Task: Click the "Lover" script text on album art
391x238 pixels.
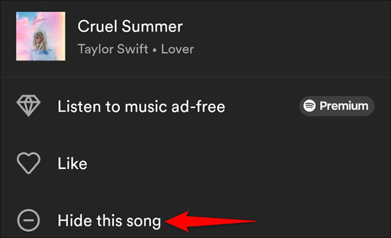Action: point(40,21)
